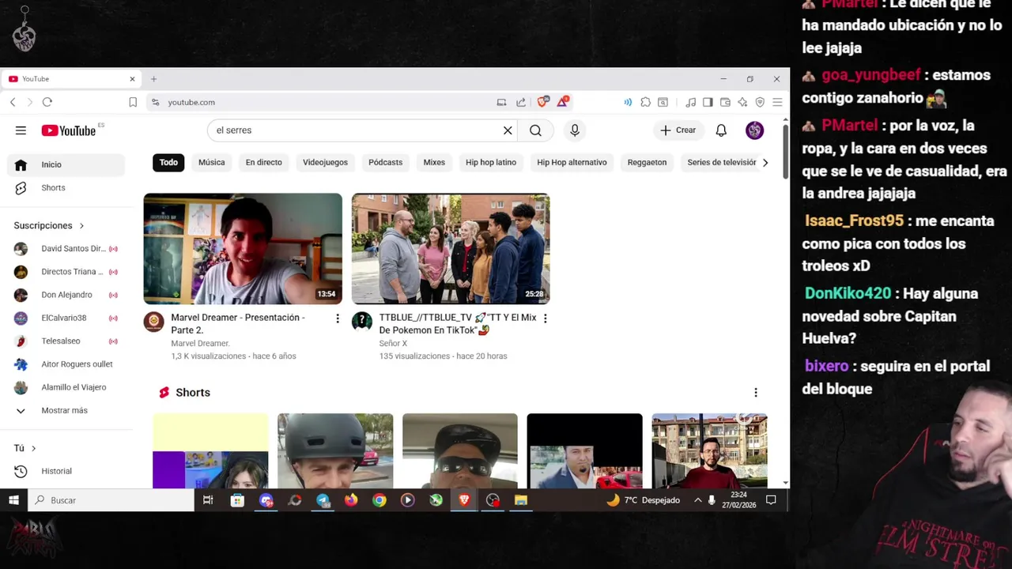Screen dimensions: 1012x569
Task: Start voice search with the microphone
Action: [575, 130]
